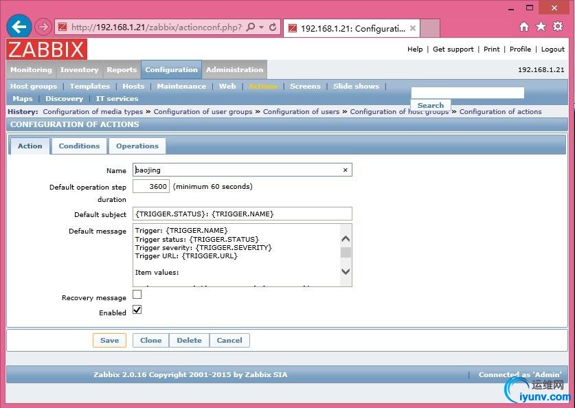Viewport: 575px width, 408px height.
Task: Switch to the Operations tab
Action: click(137, 146)
